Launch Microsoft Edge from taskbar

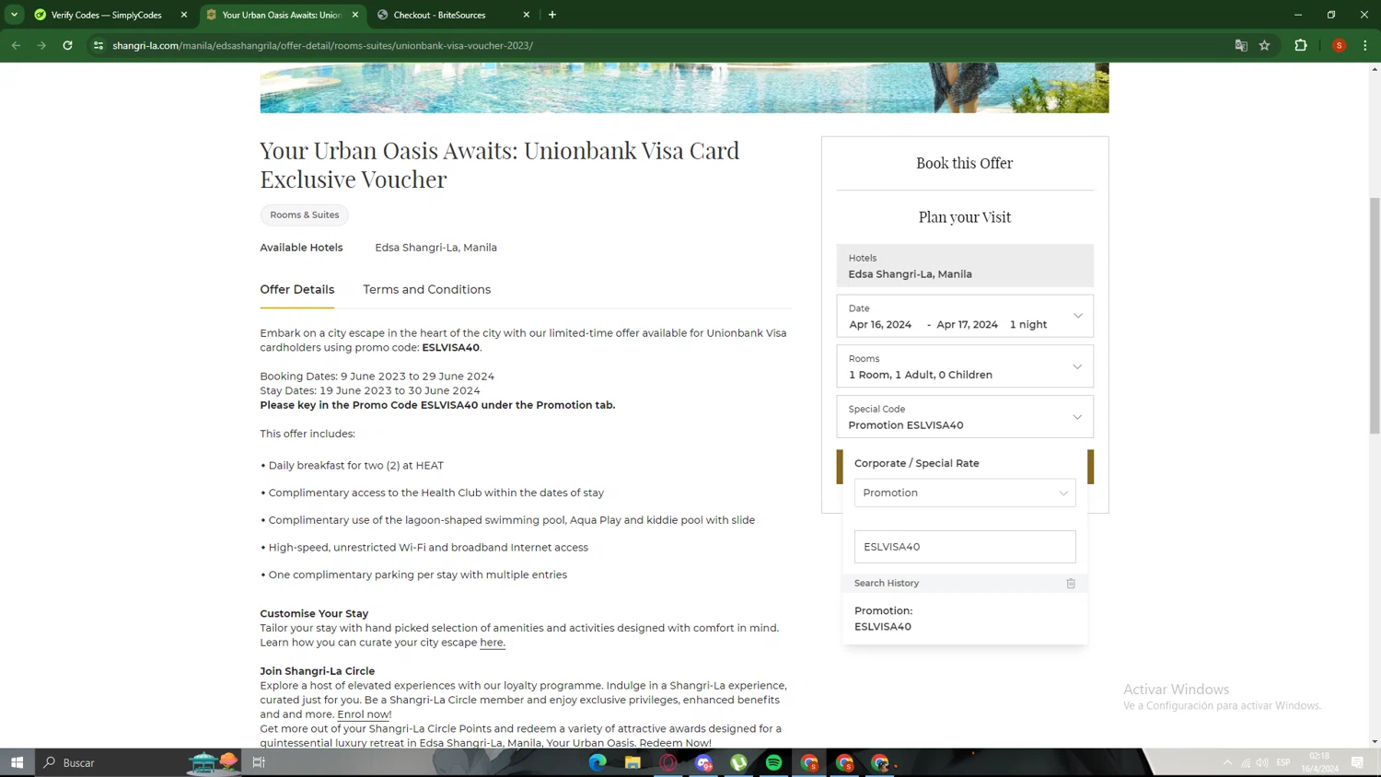[598, 762]
